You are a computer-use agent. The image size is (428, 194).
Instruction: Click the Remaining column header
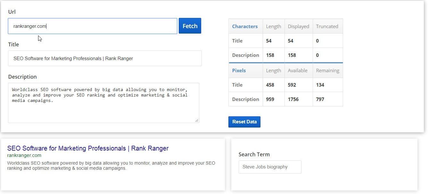click(x=328, y=71)
